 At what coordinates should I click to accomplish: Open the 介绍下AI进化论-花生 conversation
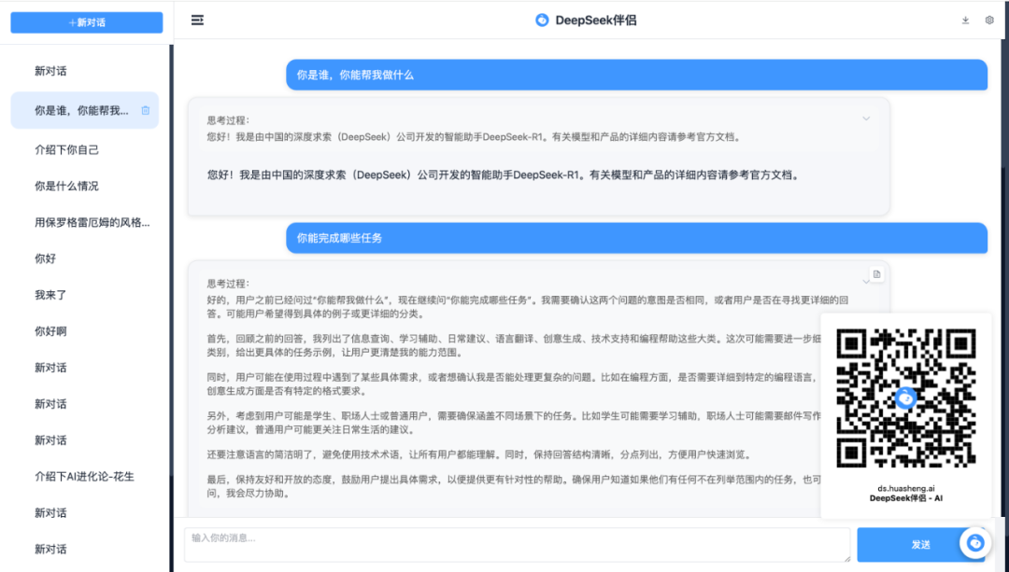click(84, 476)
